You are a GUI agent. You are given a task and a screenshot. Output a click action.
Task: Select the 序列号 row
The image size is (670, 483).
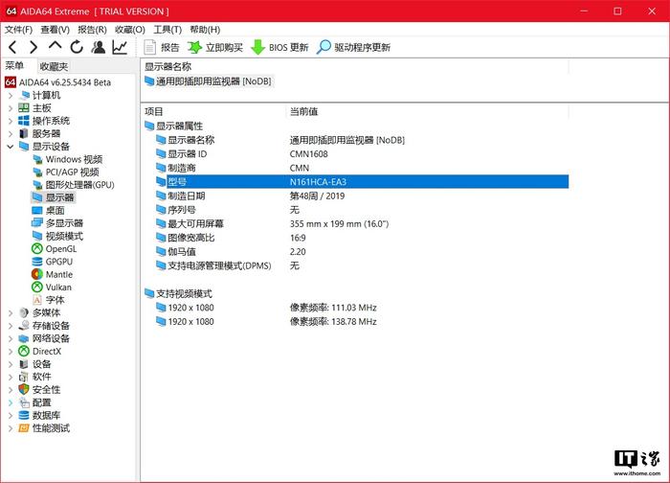click(x=362, y=210)
